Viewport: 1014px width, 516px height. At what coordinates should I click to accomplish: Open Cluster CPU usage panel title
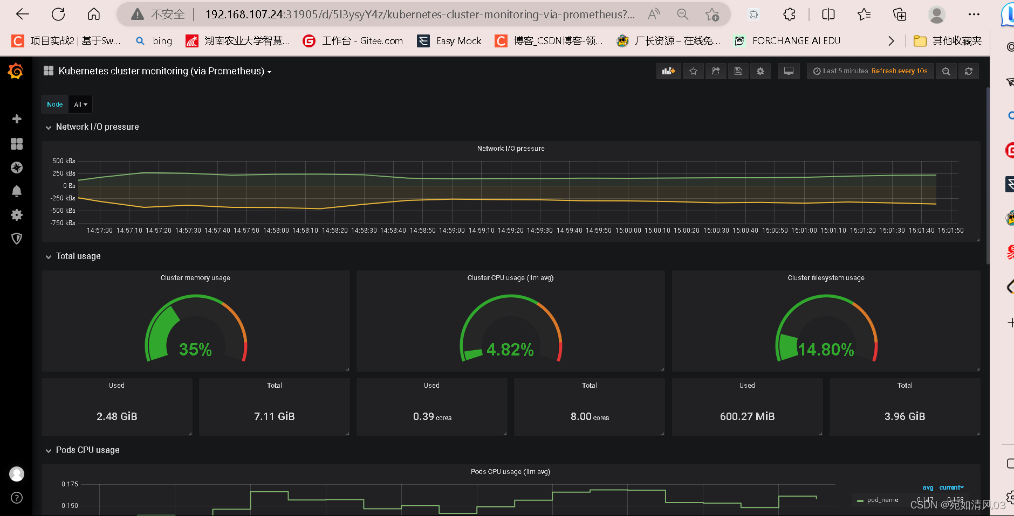tap(510, 278)
